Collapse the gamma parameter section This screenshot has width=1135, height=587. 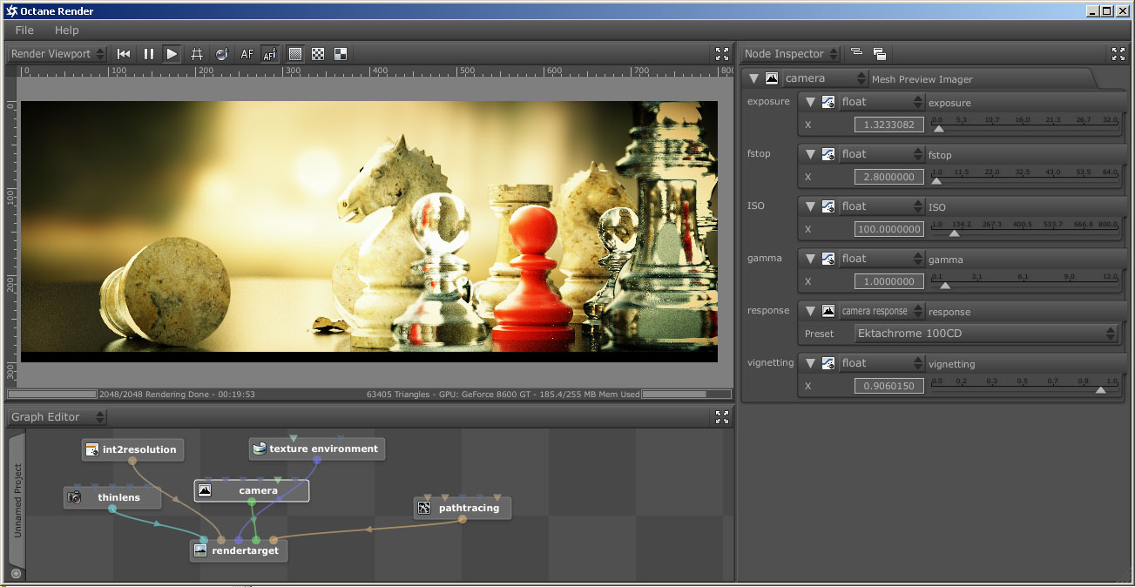coord(809,259)
